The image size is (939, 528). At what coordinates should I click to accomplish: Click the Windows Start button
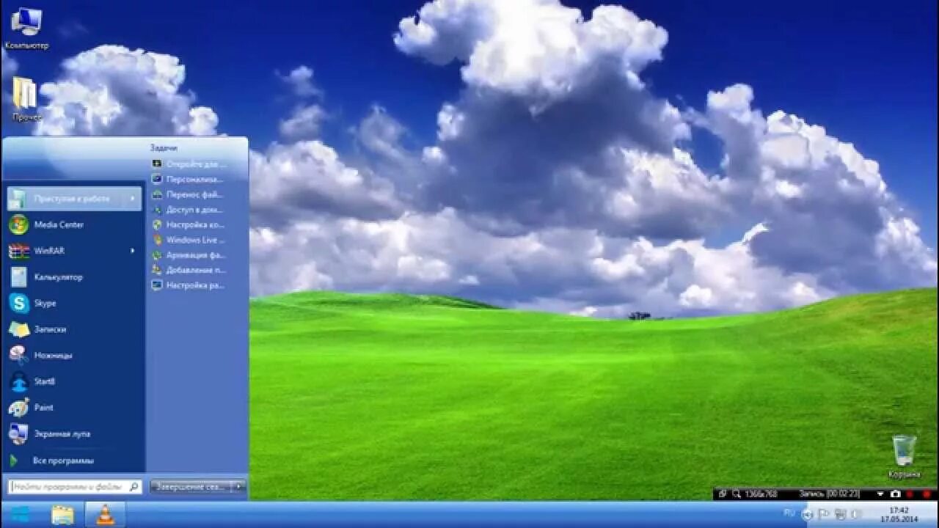coord(20,515)
